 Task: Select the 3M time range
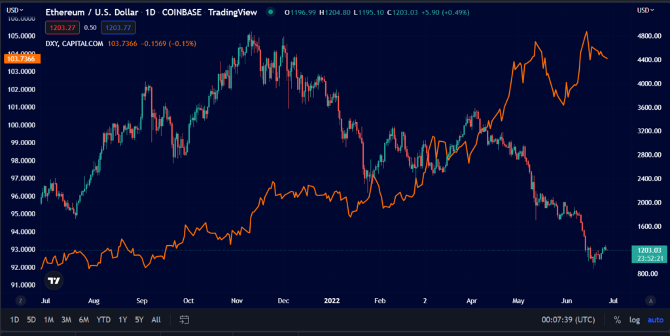tap(66, 320)
